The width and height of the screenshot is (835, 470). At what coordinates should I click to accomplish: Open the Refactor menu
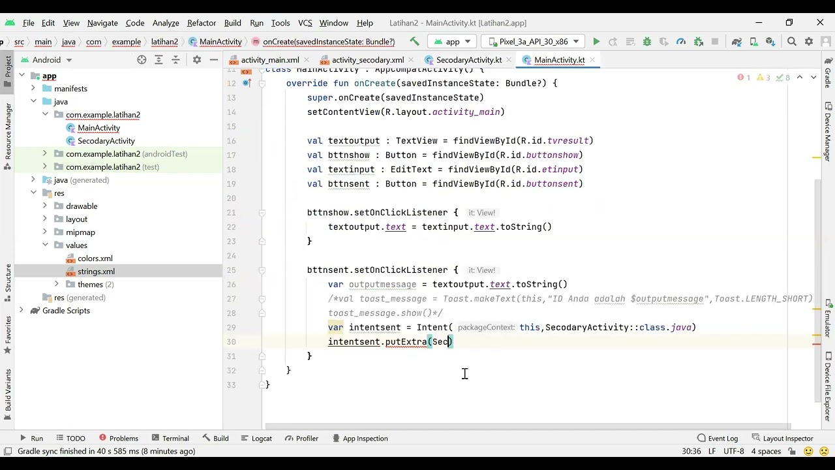point(202,23)
